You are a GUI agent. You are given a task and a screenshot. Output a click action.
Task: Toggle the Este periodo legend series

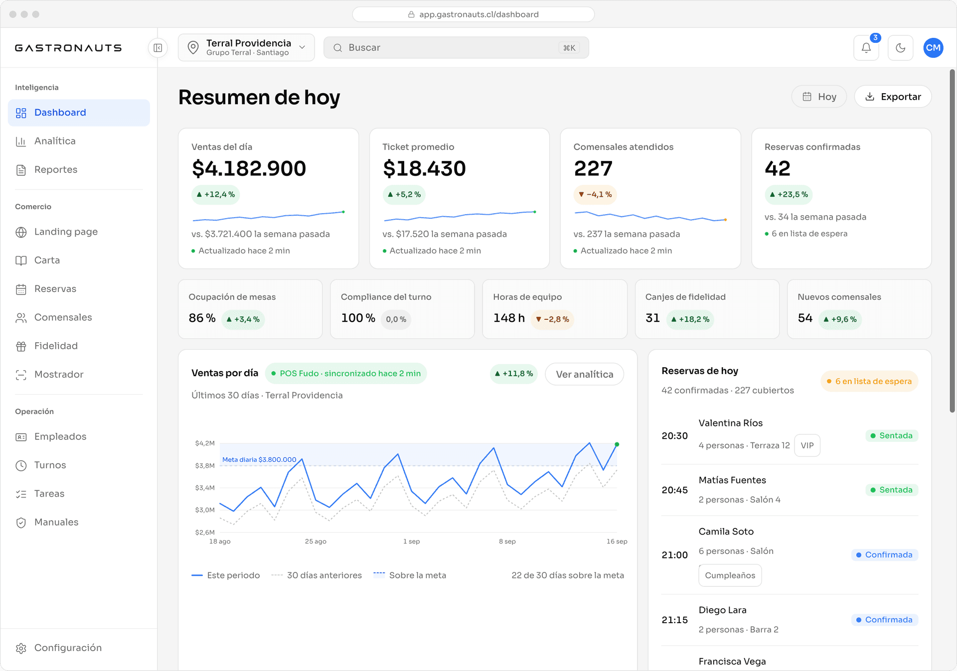[x=226, y=575]
